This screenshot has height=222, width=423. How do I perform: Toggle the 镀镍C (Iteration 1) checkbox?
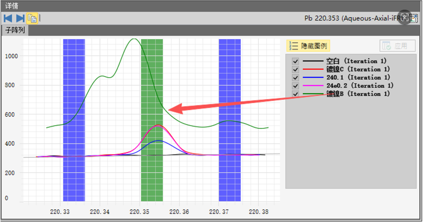click(296, 69)
